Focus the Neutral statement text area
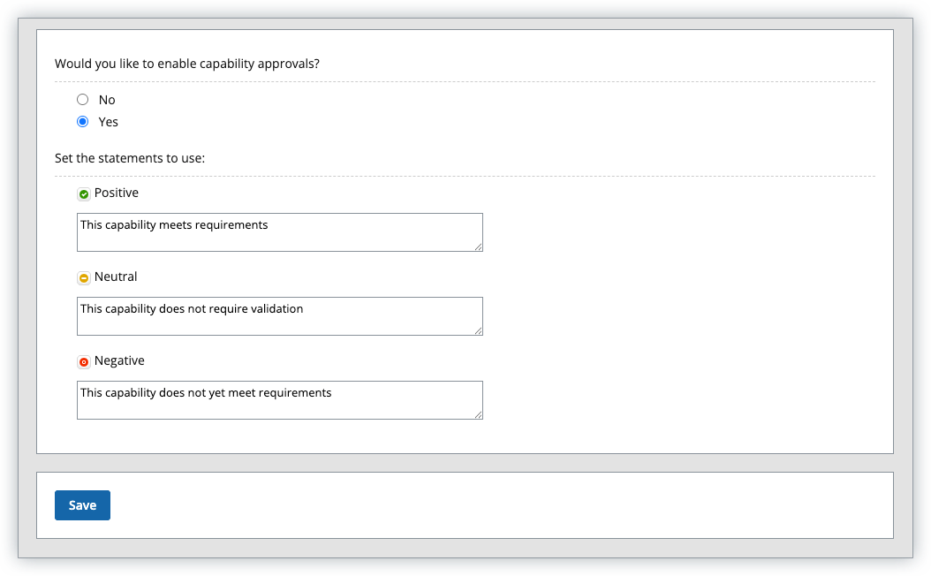The image size is (931, 576). point(279,322)
